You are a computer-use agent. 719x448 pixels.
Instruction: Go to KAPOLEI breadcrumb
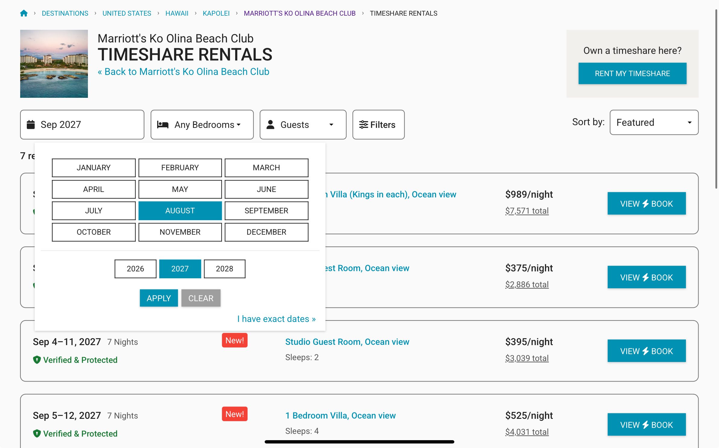point(216,13)
